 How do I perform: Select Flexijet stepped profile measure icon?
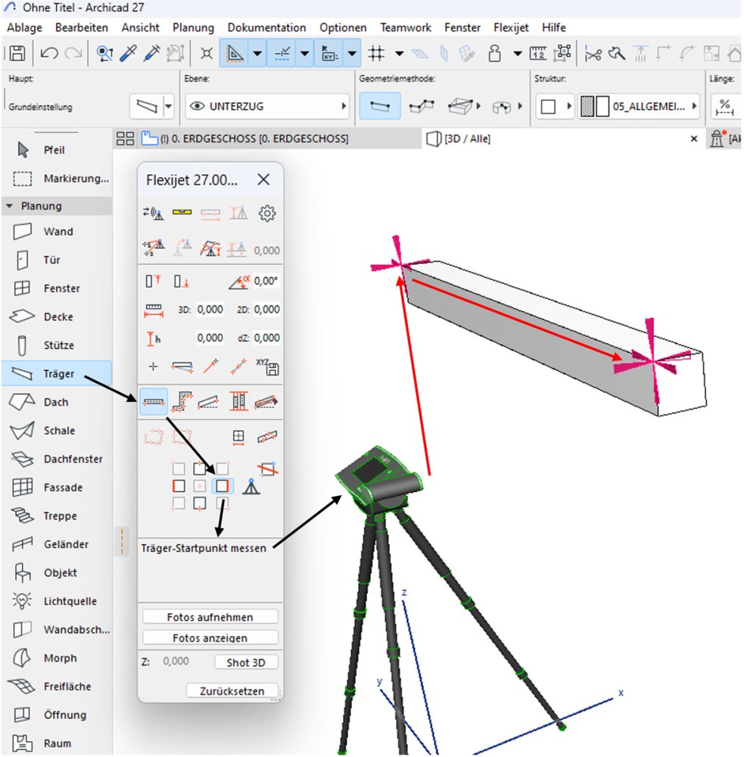182,402
